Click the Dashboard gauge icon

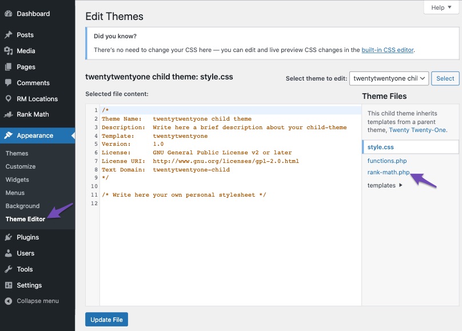(9, 14)
